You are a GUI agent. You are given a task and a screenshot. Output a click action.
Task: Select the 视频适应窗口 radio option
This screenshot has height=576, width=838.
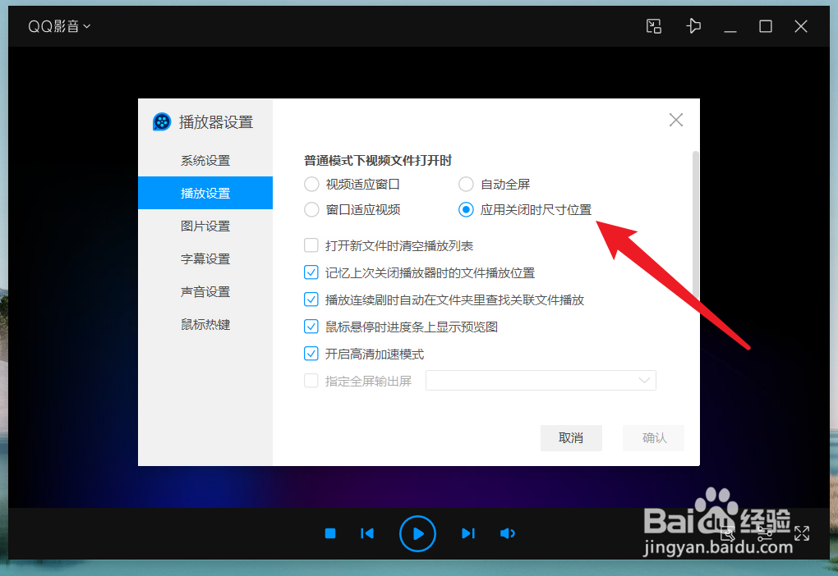[x=311, y=184]
